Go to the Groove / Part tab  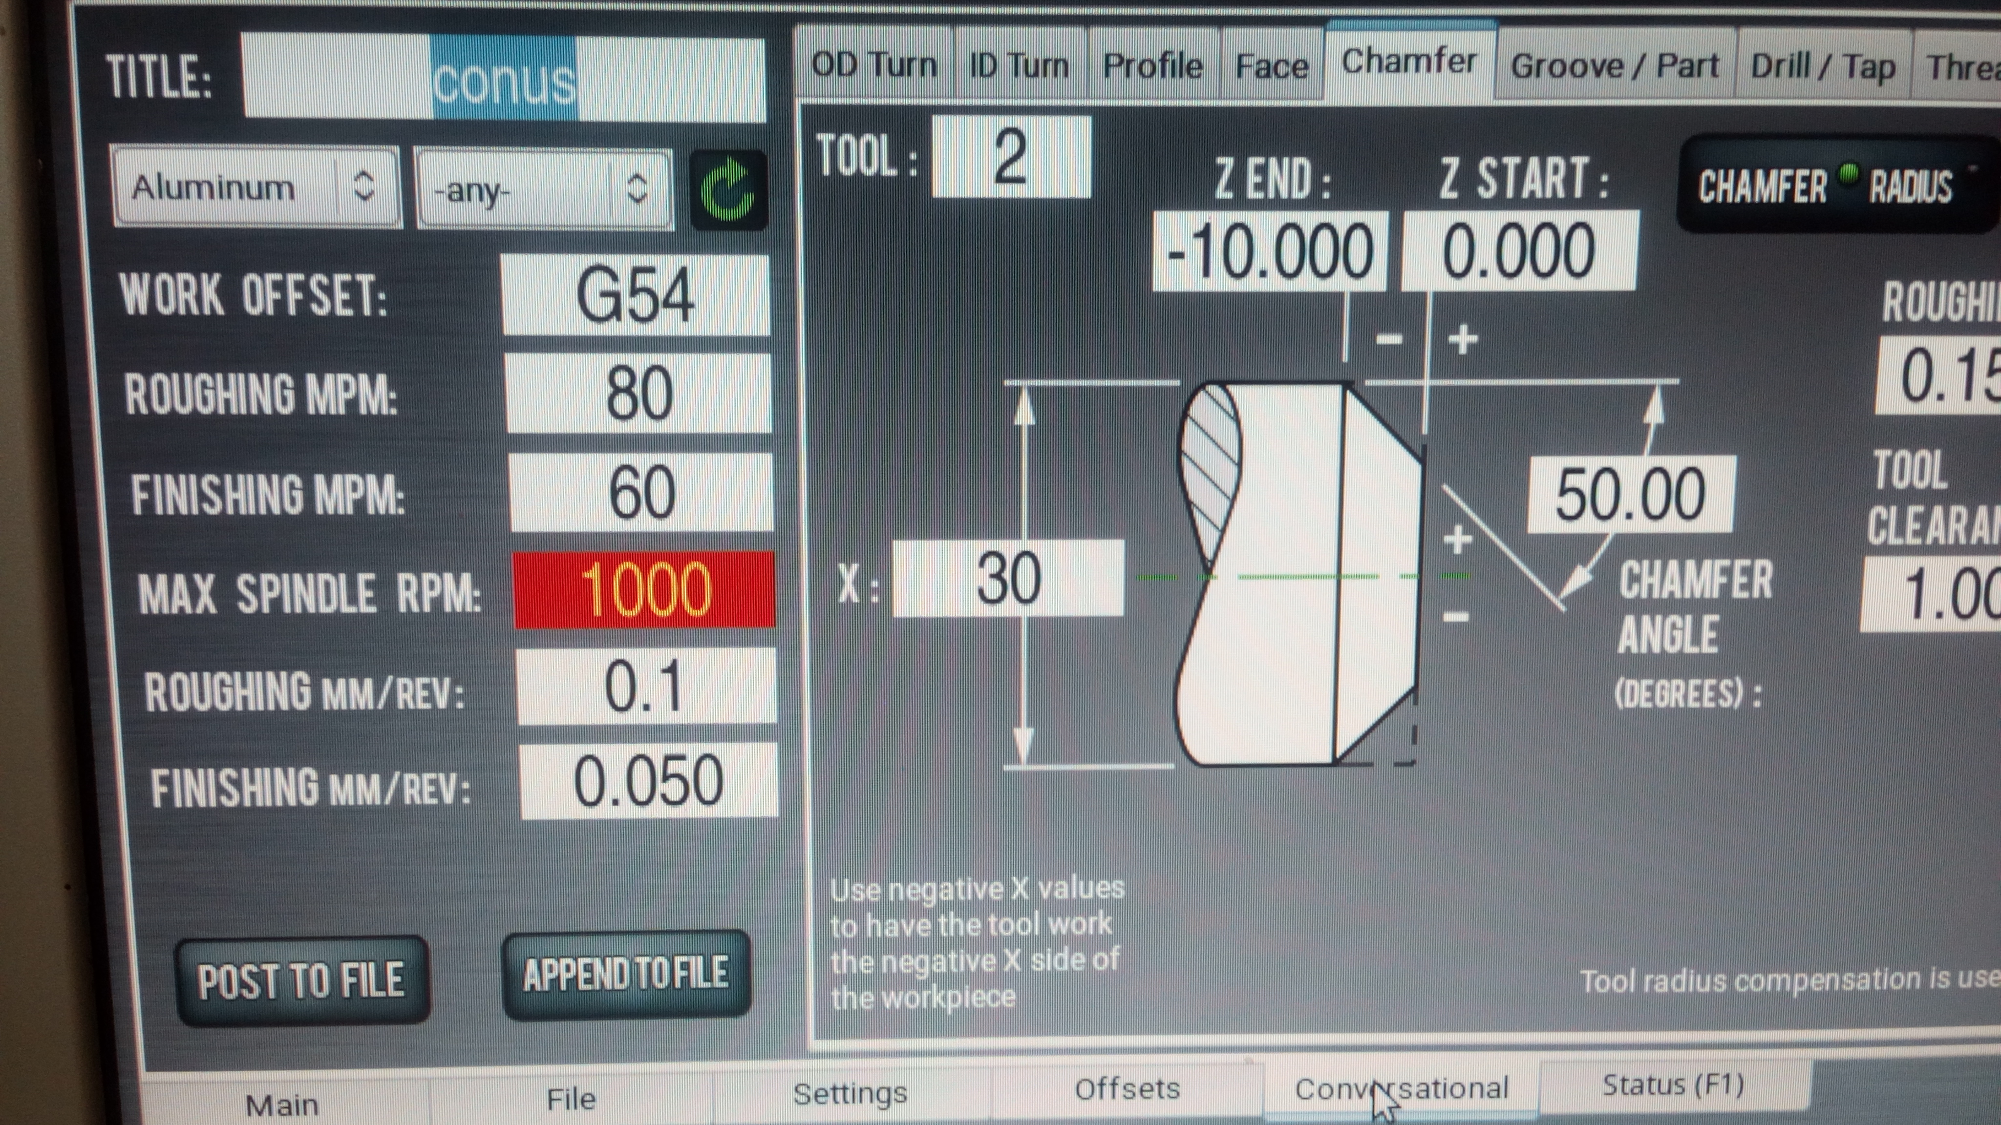1614,66
